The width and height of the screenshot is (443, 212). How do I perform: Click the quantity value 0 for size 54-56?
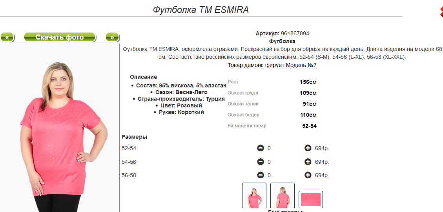pyautogui.click(x=269, y=162)
